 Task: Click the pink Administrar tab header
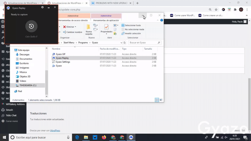(106, 16)
